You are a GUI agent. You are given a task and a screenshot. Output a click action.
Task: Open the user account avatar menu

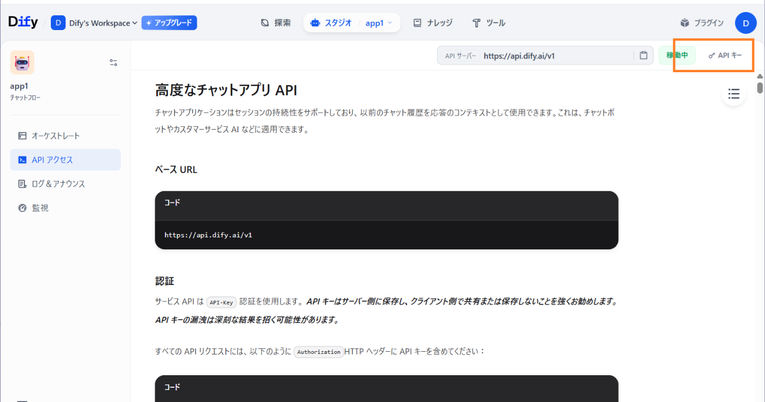tap(746, 23)
